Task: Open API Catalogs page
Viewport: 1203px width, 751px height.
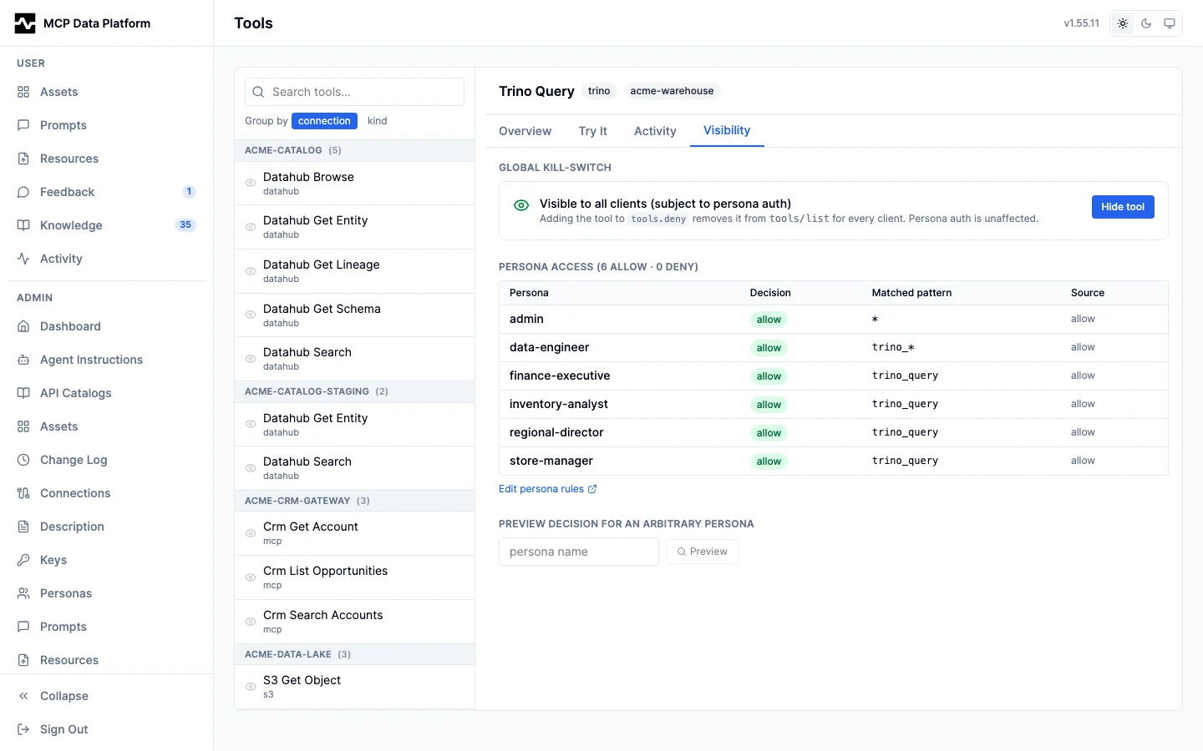Action: [x=106, y=393]
